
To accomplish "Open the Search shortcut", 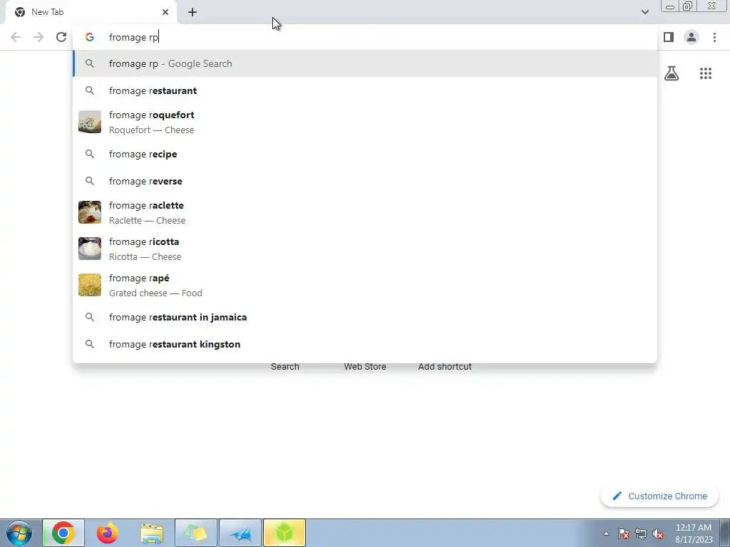I will pyautogui.click(x=285, y=367).
